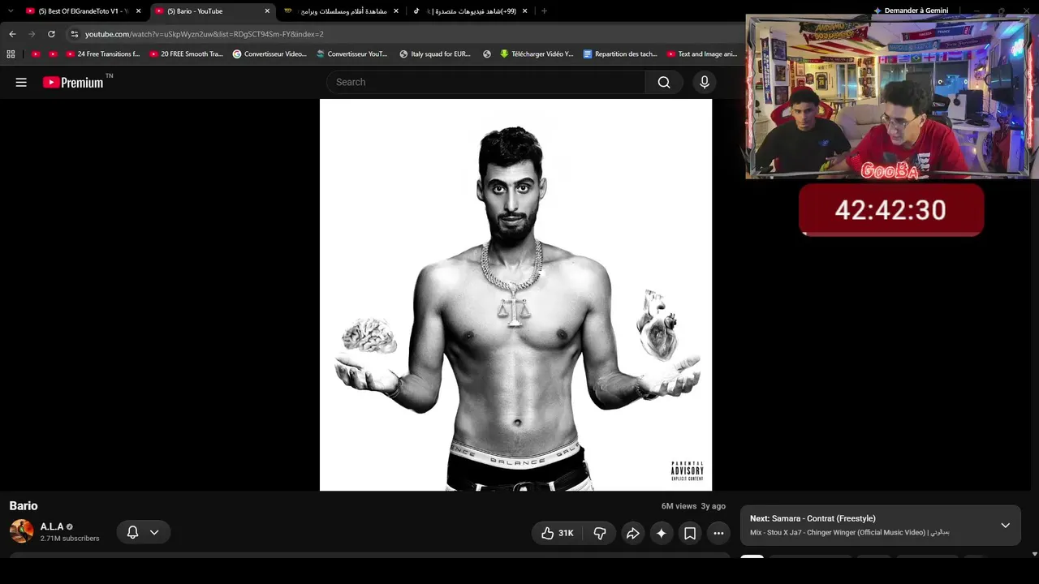The image size is (1039, 584).
Task: Open Text and Image ani... bookmark
Action: coord(702,54)
